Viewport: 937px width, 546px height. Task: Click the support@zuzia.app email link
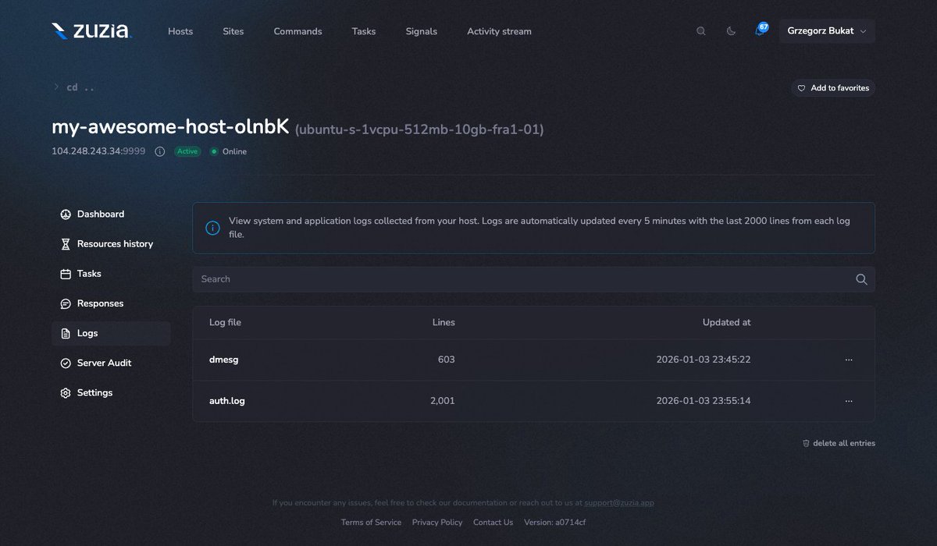tap(619, 503)
